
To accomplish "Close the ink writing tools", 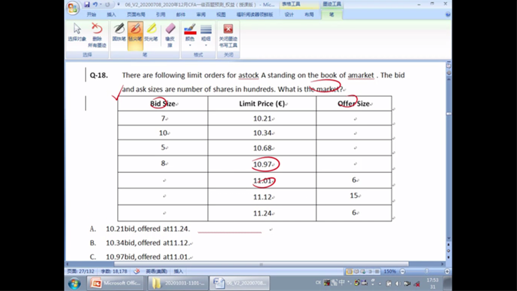I will pos(228,33).
